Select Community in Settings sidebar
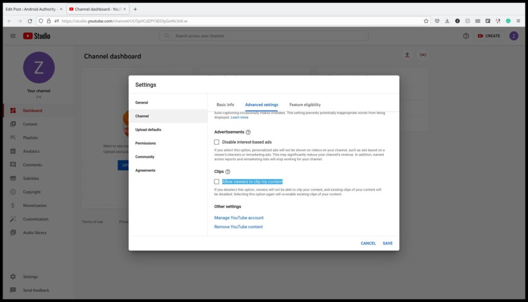Image resolution: width=528 pixels, height=302 pixels. [x=168, y=157]
